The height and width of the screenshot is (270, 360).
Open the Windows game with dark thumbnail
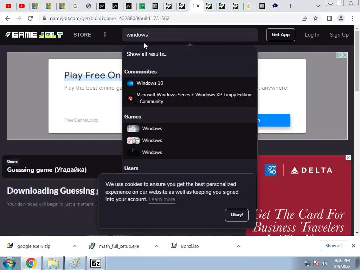pos(189,153)
